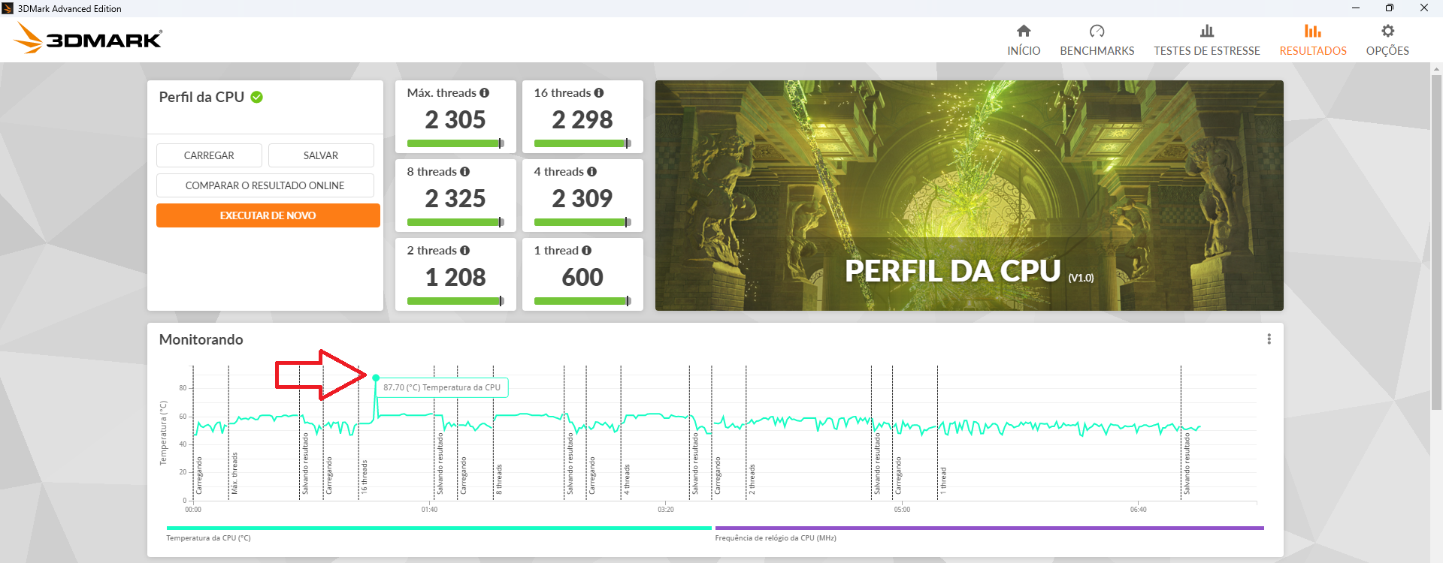
Task: Click the 16 threads marker on the chart
Action: point(364,477)
